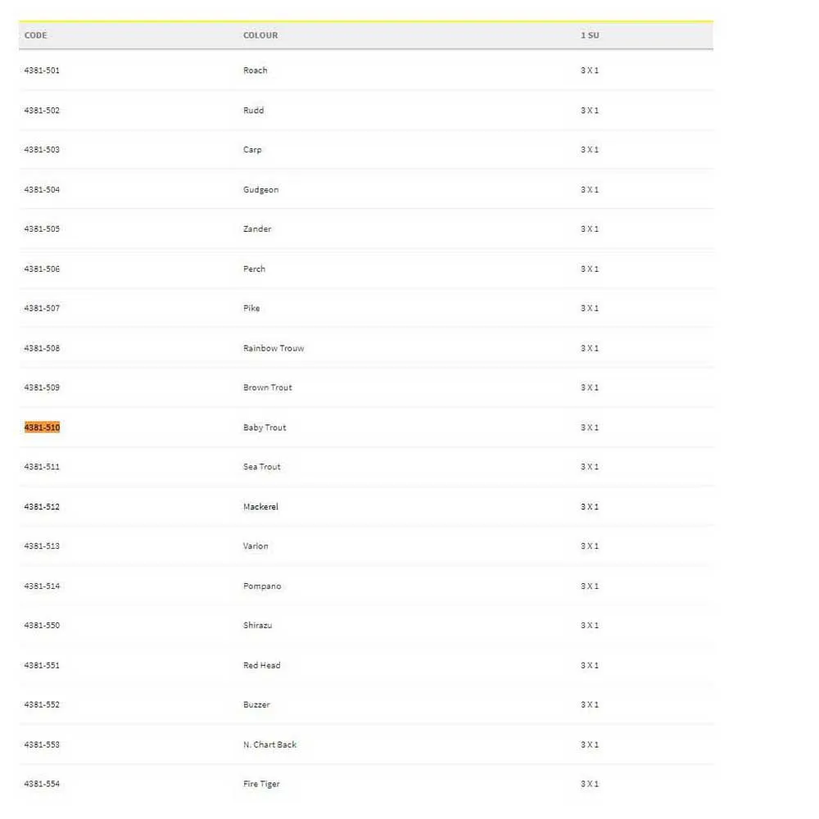Select the Shirazu colour cell
Screen dimensions: 819x819
point(258,626)
